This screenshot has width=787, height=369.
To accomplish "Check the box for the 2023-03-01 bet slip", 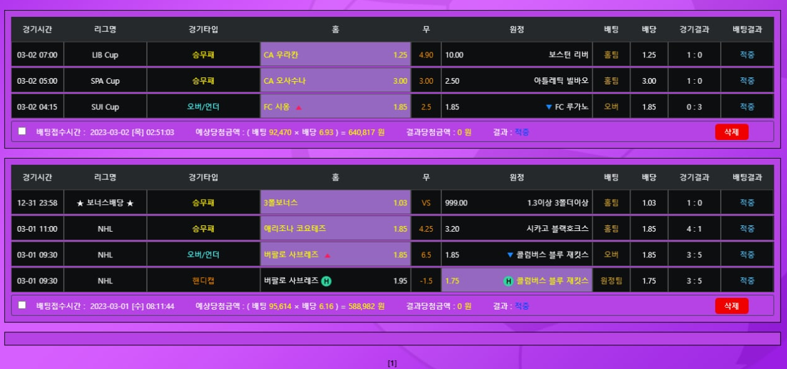I will tap(23, 305).
